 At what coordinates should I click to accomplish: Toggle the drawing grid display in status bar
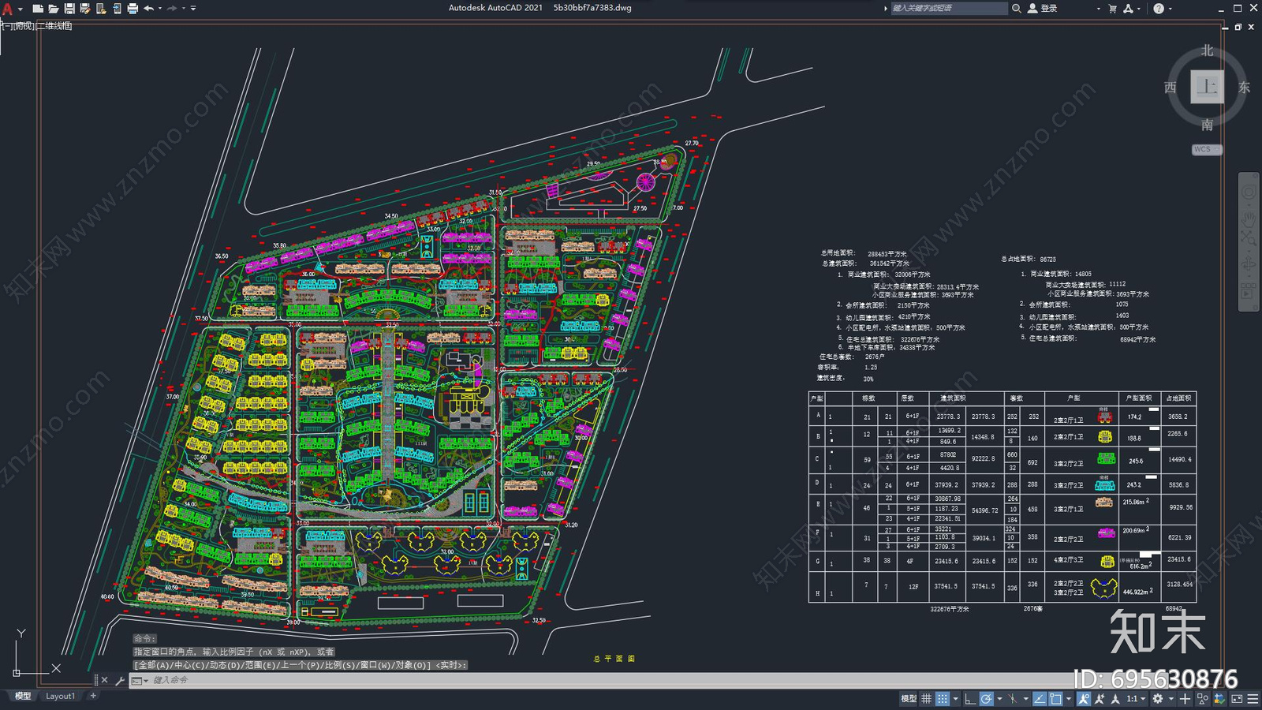tap(926, 699)
